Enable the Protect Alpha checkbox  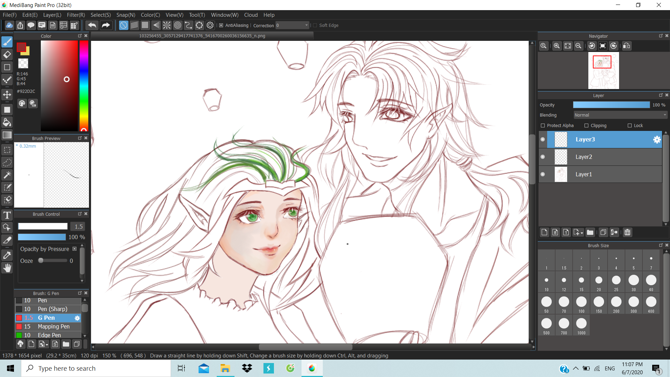(543, 126)
